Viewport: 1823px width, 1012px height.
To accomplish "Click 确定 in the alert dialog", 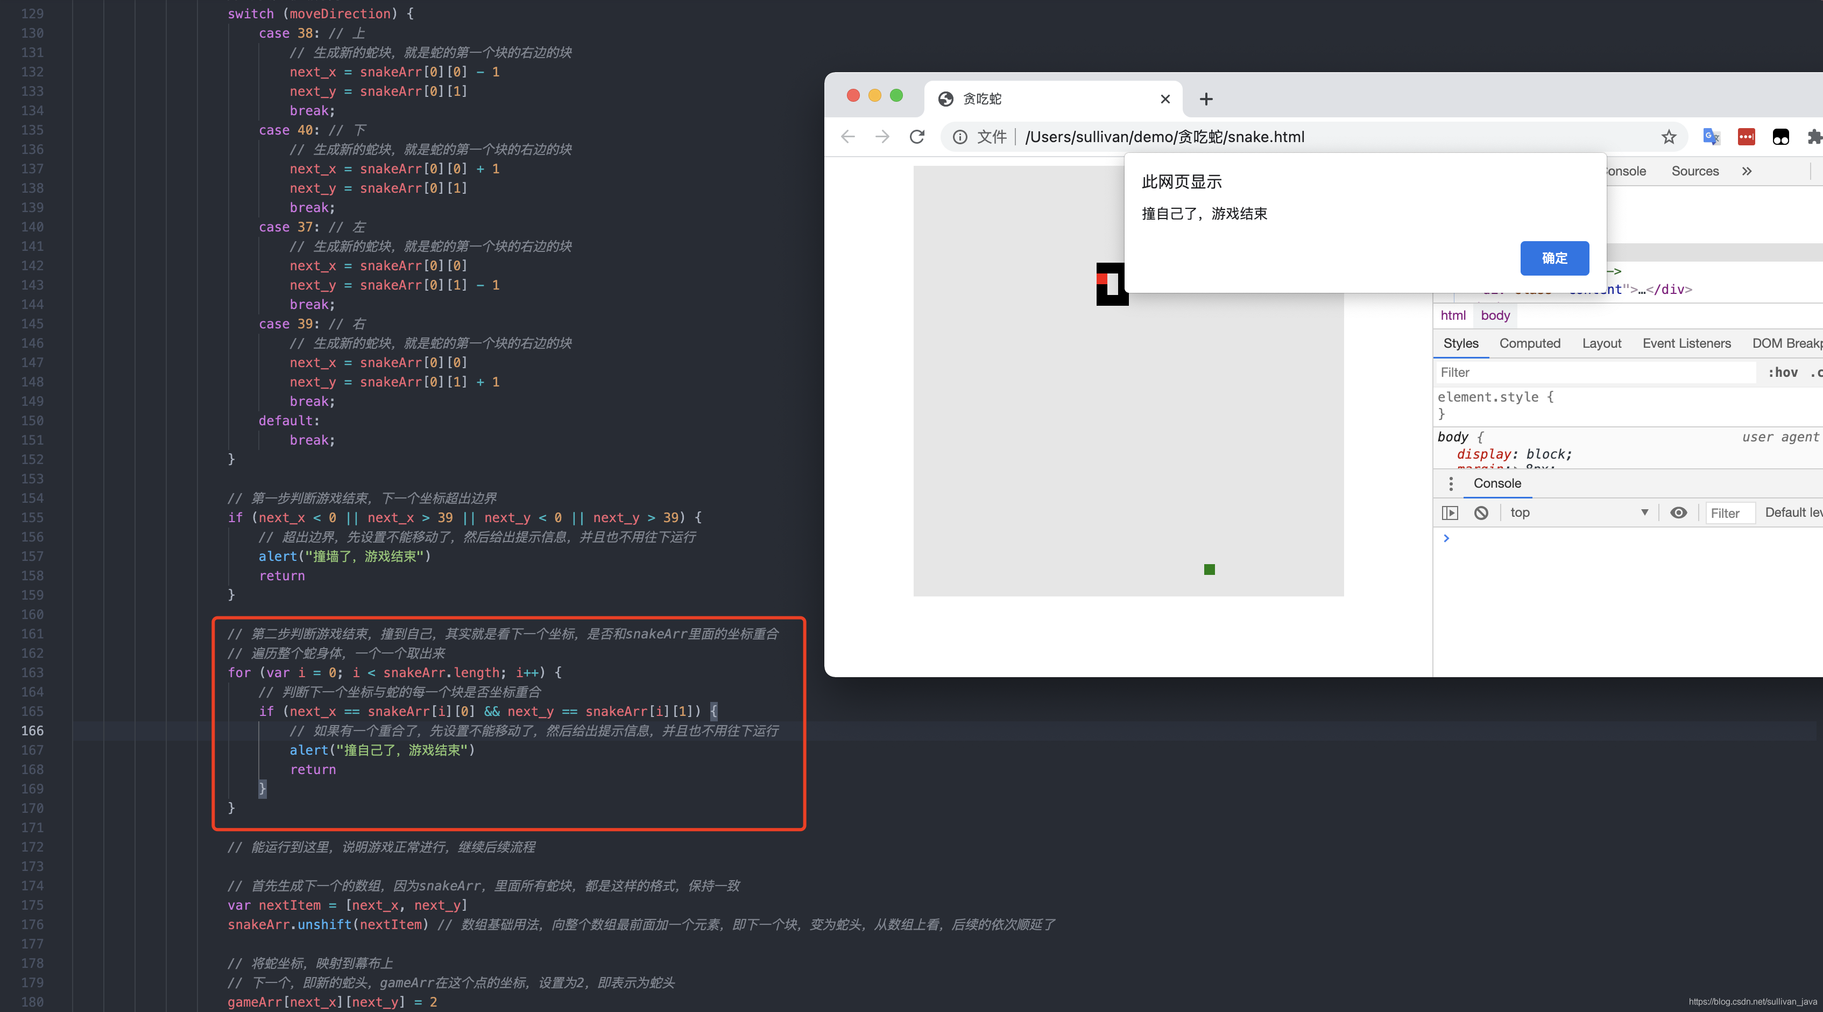I will [1554, 258].
